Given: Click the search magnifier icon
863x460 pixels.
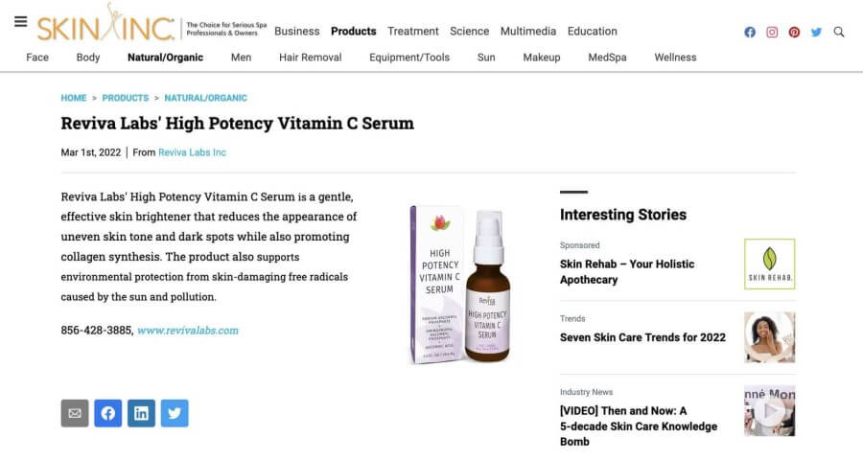Looking at the screenshot, I should pos(839,32).
